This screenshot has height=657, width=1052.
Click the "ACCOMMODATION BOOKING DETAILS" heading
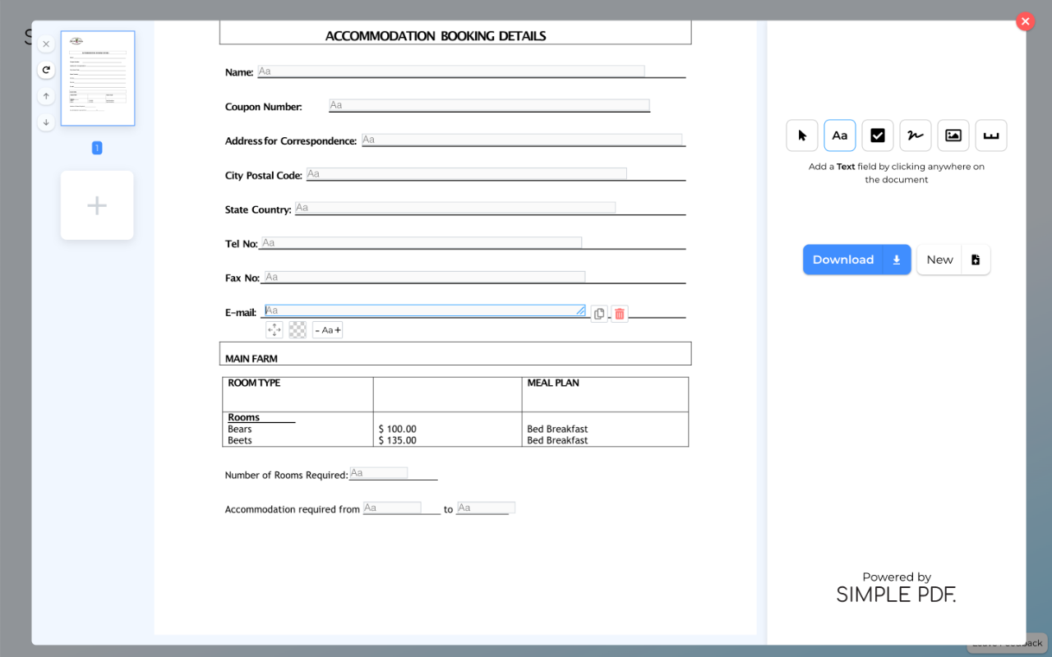tap(436, 36)
